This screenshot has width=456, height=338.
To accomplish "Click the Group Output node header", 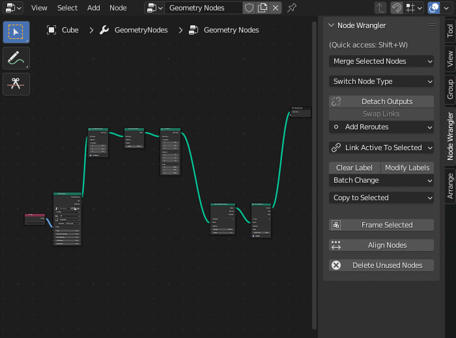I will [300, 108].
